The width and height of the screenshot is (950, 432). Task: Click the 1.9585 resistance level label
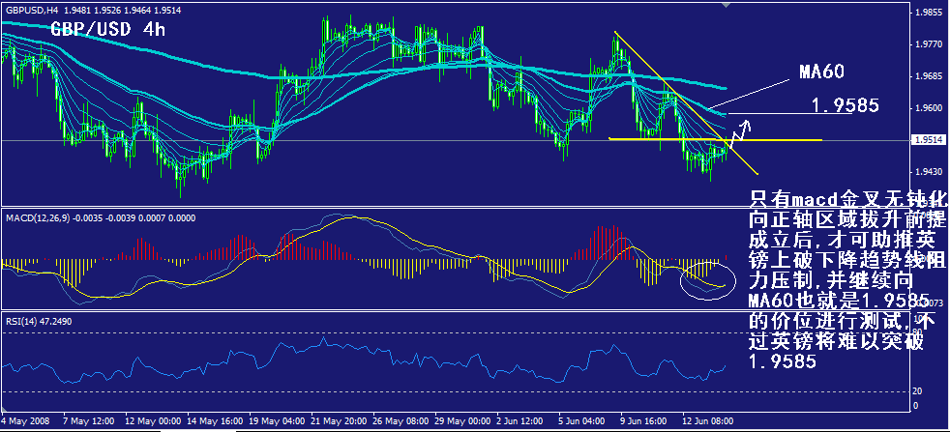846,106
